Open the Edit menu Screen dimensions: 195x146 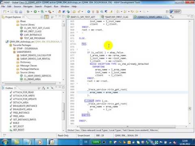pos(9,6)
